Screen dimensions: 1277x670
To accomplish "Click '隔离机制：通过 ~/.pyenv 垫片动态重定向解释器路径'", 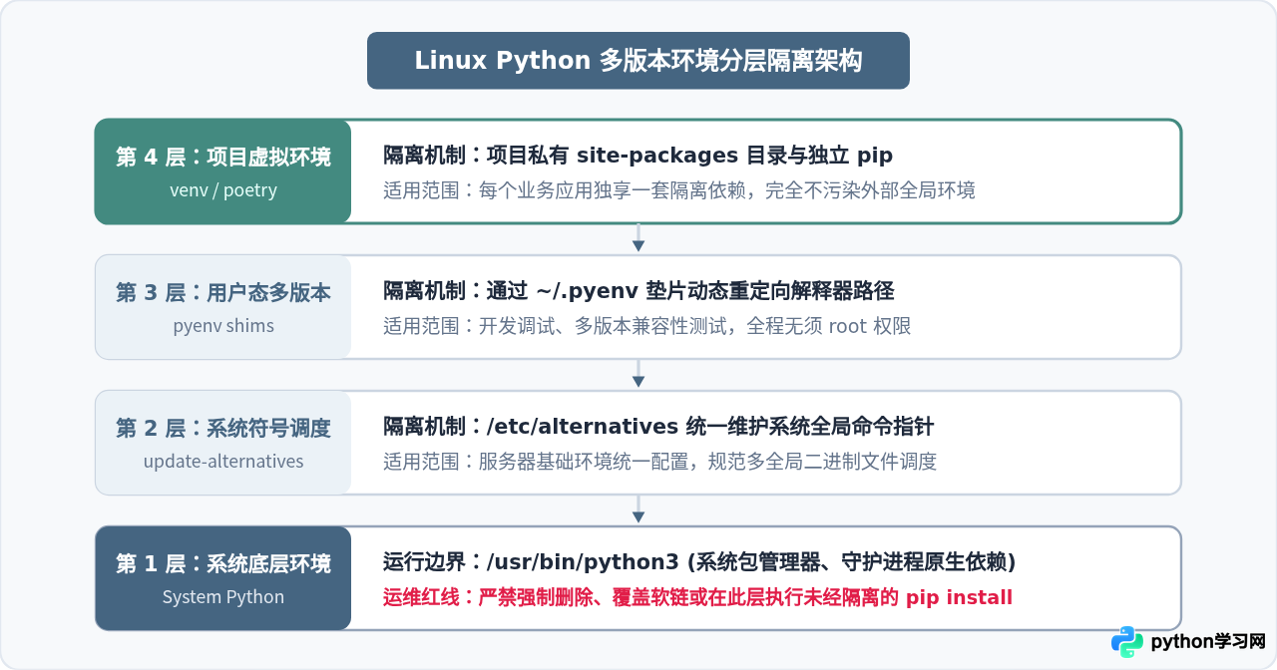I will 638,290.
